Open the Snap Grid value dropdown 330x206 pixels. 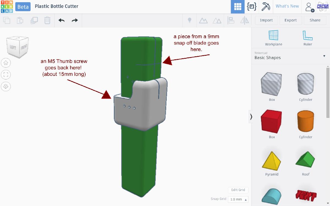coord(238,199)
